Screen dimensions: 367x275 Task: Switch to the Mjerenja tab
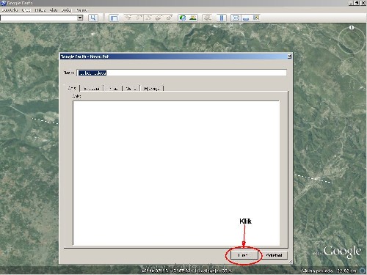(152, 89)
